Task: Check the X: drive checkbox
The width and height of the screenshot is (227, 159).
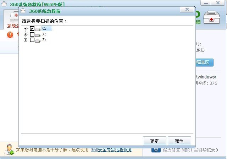Action: (x=32, y=34)
